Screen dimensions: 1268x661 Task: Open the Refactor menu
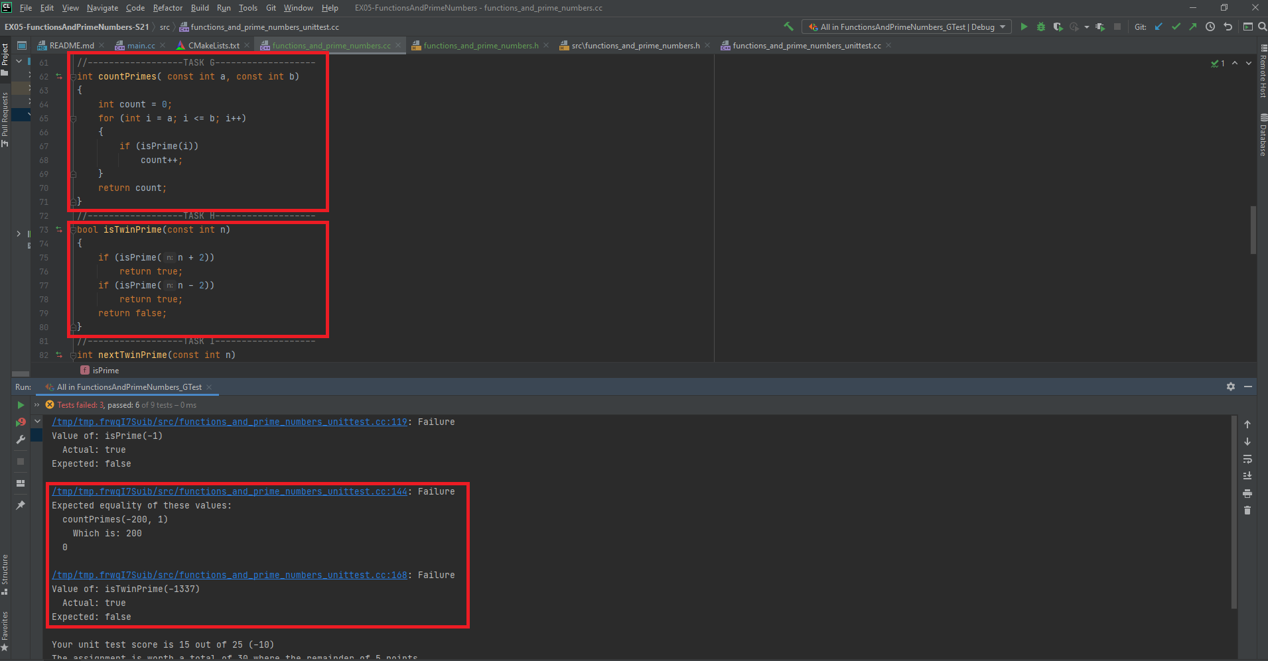click(x=168, y=8)
